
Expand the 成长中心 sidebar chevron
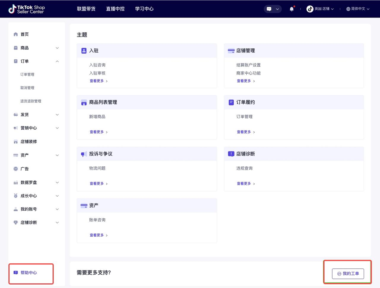pos(57,196)
